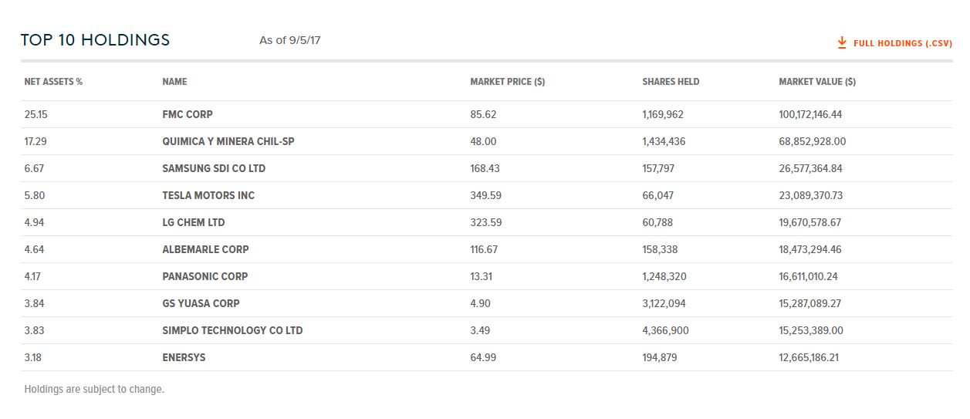Click the Top 10 Holdings heading
The image size is (970, 419).
click(95, 40)
